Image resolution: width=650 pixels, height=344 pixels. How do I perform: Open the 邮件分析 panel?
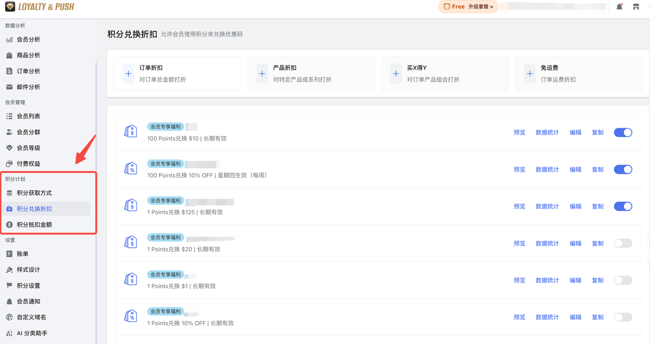33,87
